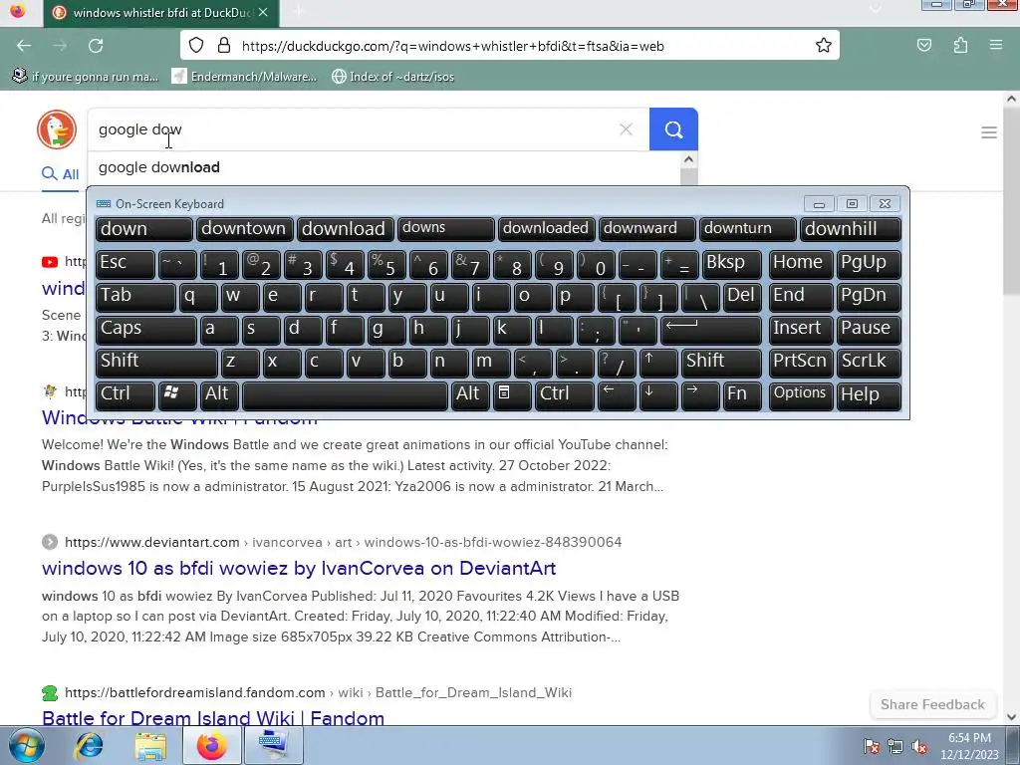Select On-Screen Keyboard taskbar button

(273, 746)
